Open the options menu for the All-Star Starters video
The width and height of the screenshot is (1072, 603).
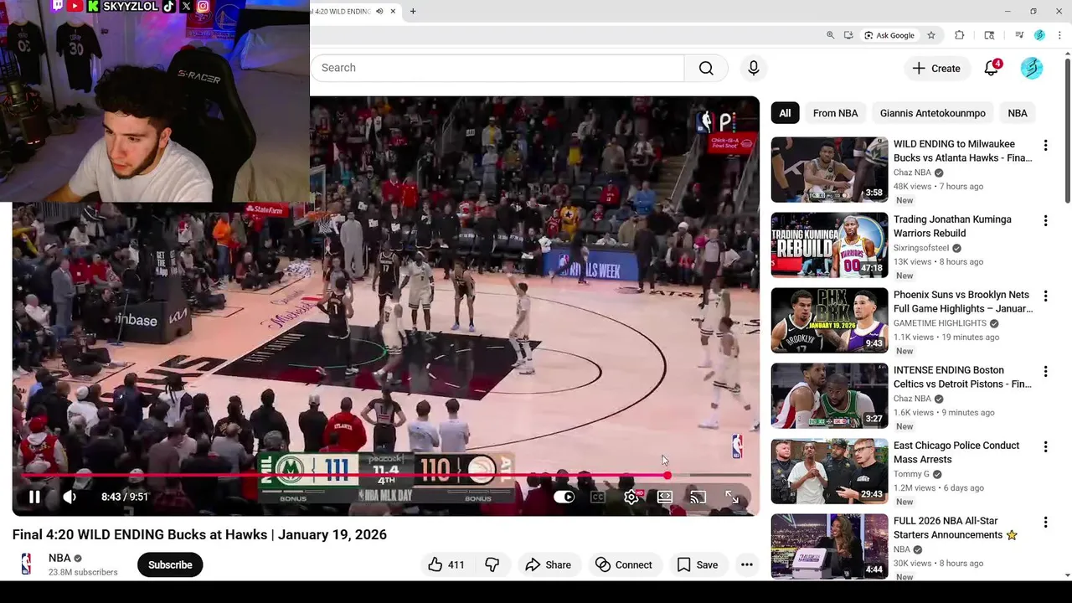click(x=1045, y=523)
